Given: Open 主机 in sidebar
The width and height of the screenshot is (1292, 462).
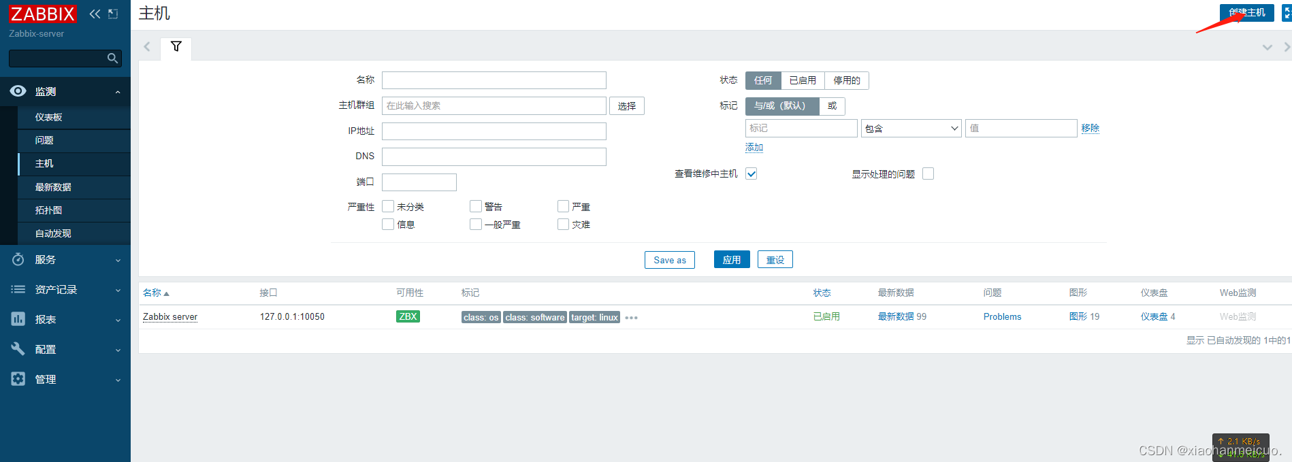Looking at the screenshot, I should (74, 163).
